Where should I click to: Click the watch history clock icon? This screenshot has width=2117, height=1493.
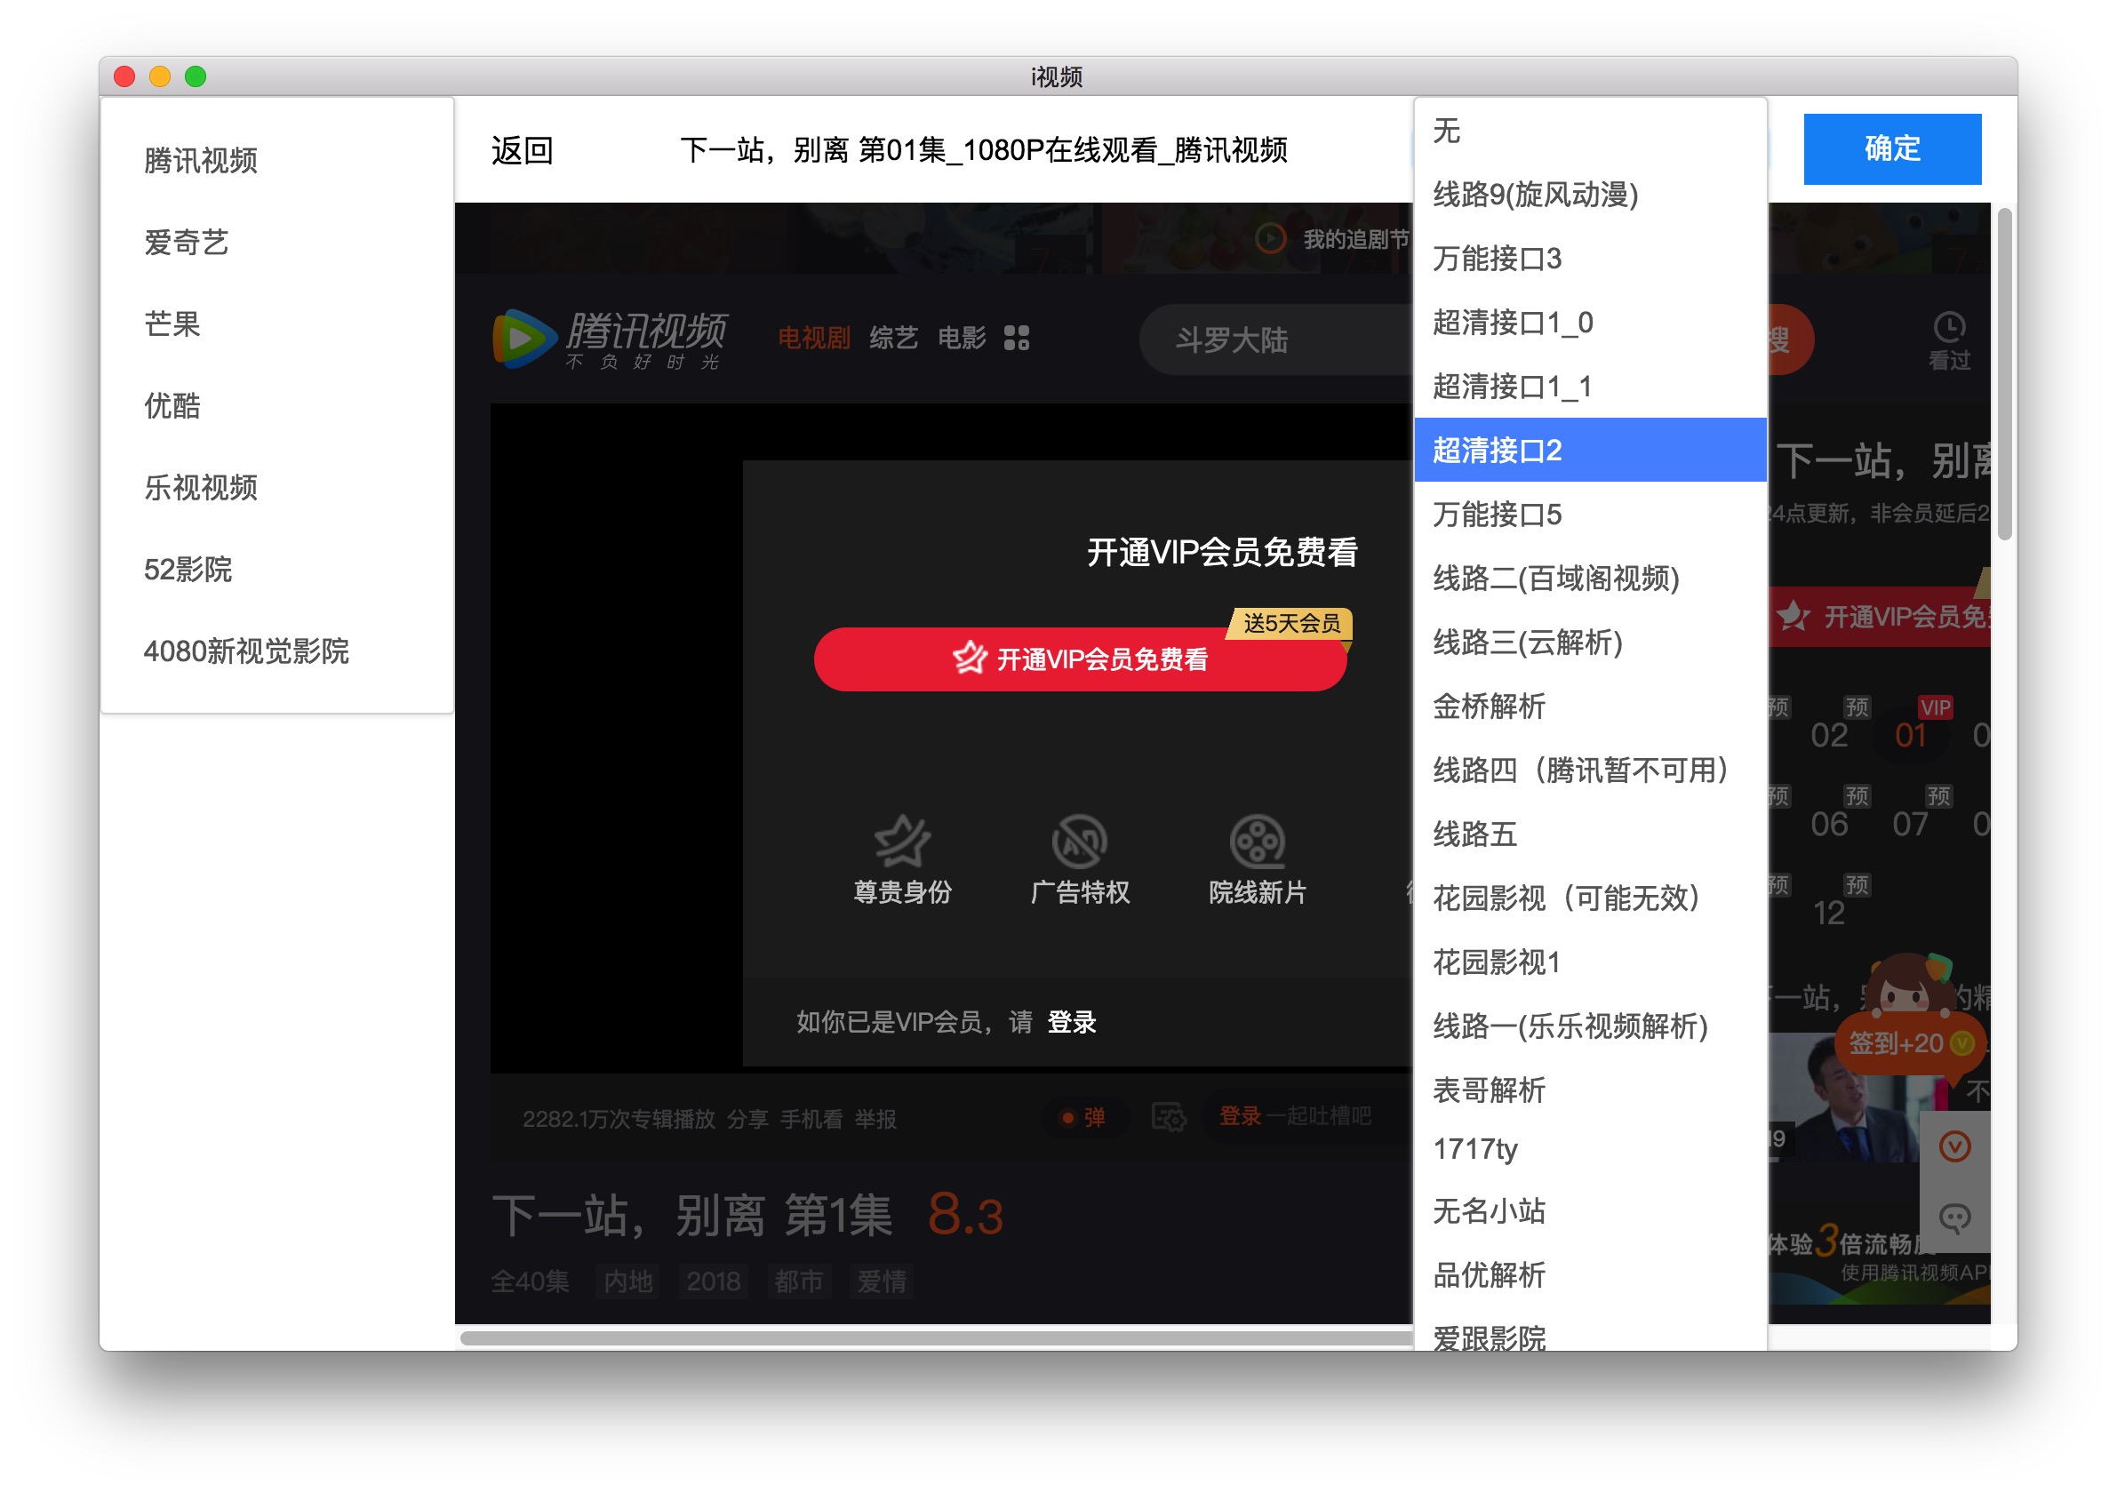(1948, 326)
